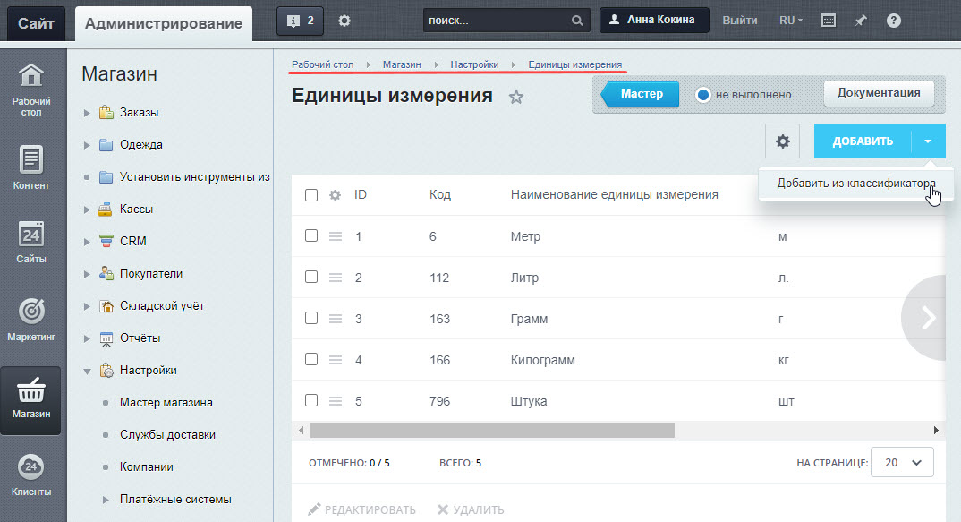The height and width of the screenshot is (522, 961).
Task: Open the RU language dropdown
Action: click(791, 21)
